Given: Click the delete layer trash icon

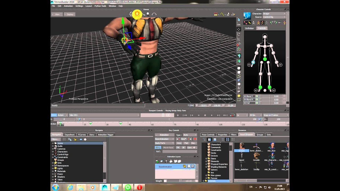Looking at the screenshot, I should [166, 161].
